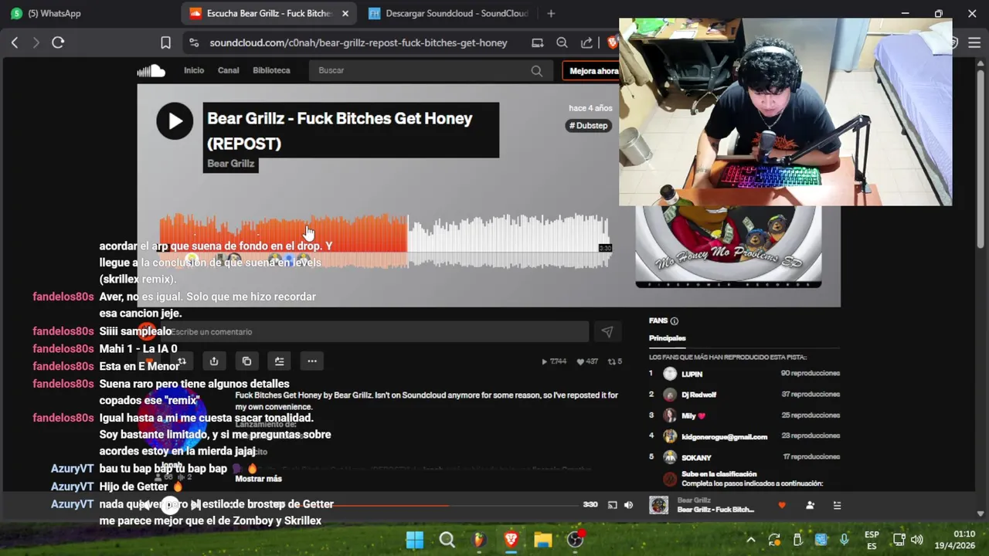Open a new browser tab
This screenshot has height=556, width=989.
(x=551, y=13)
